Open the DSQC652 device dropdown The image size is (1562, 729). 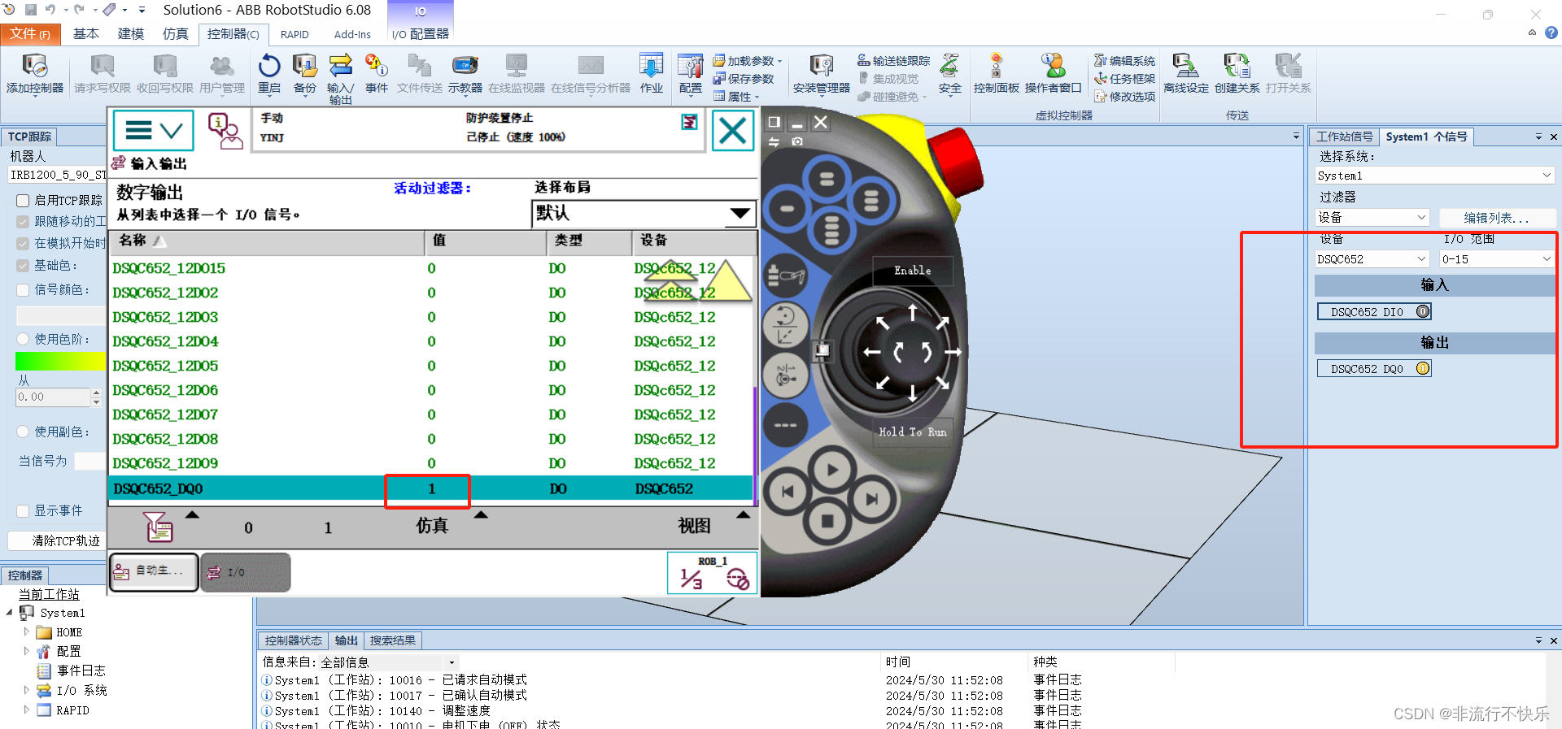pos(1372,259)
